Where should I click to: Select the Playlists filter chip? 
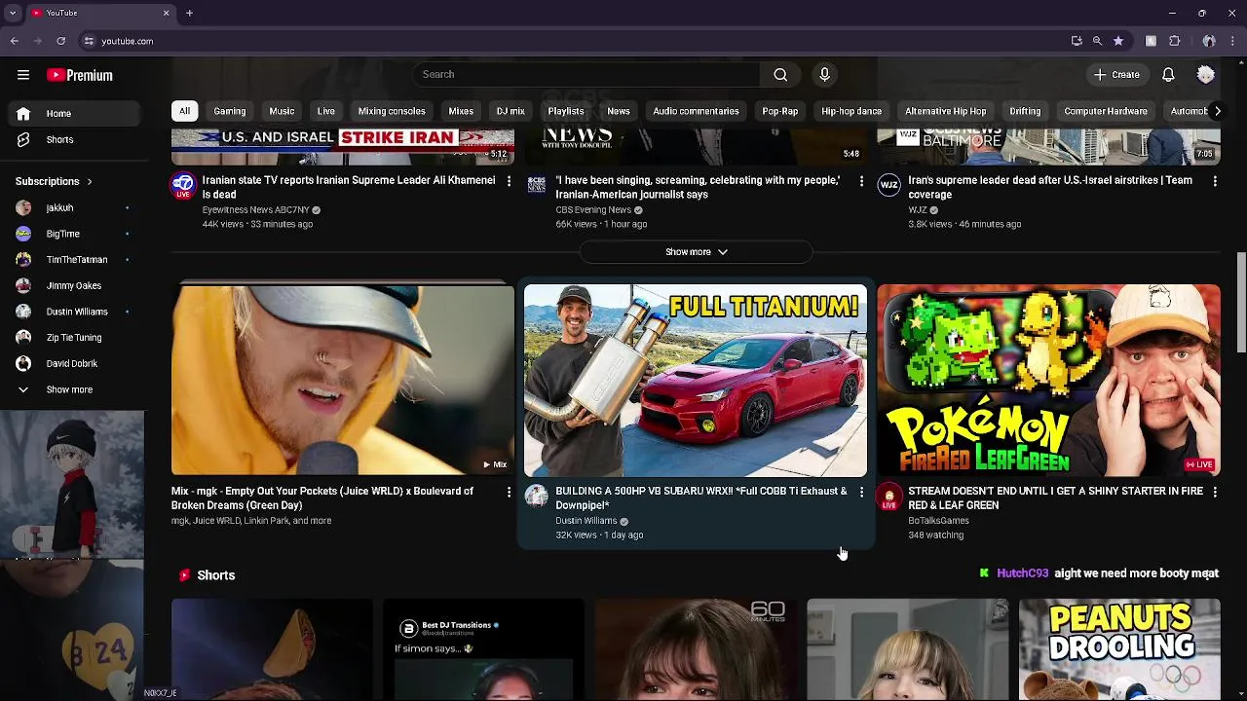pyautogui.click(x=566, y=111)
